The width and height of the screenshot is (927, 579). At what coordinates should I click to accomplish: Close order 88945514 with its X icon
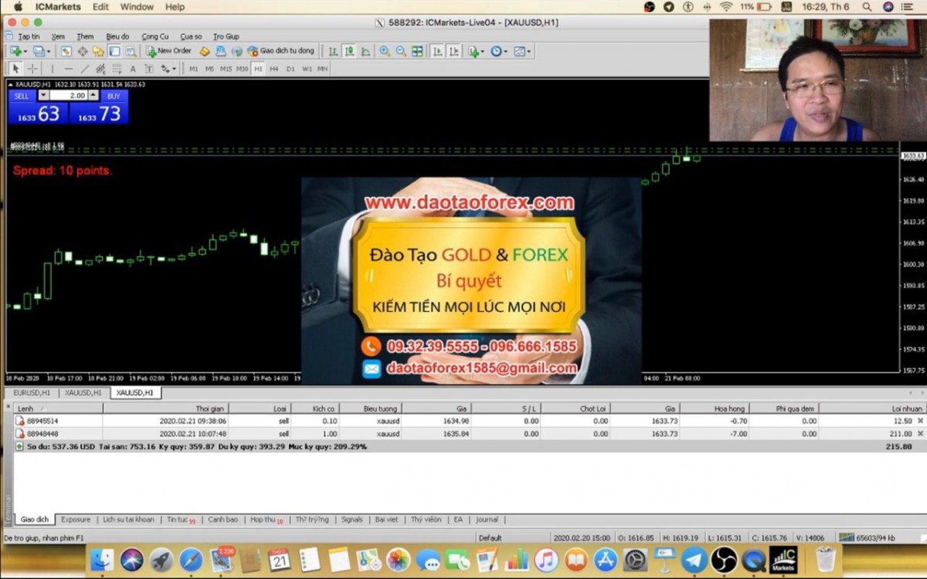point(919,421)
